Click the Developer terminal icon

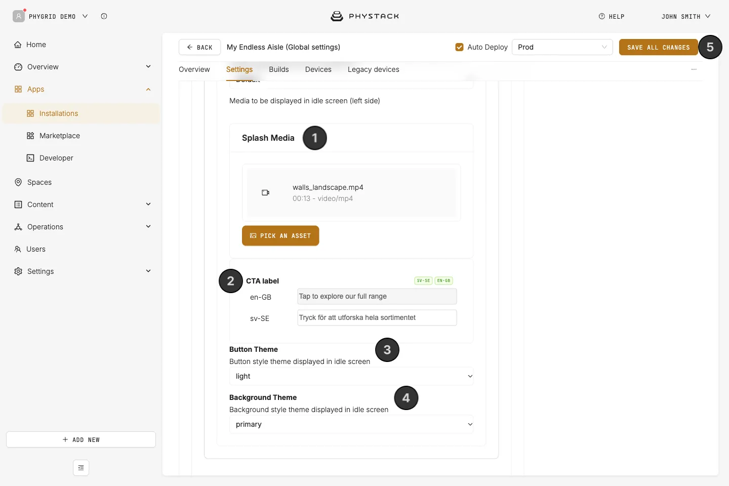tap(30, 158)
